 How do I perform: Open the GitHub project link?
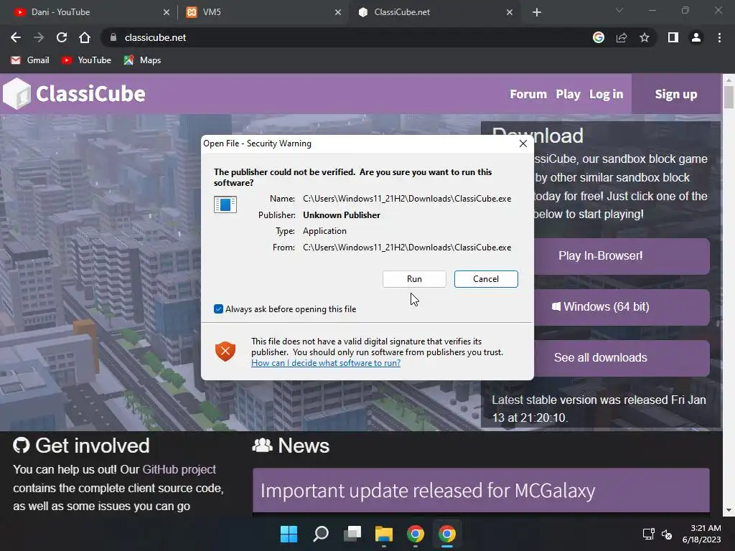(179, 469)
